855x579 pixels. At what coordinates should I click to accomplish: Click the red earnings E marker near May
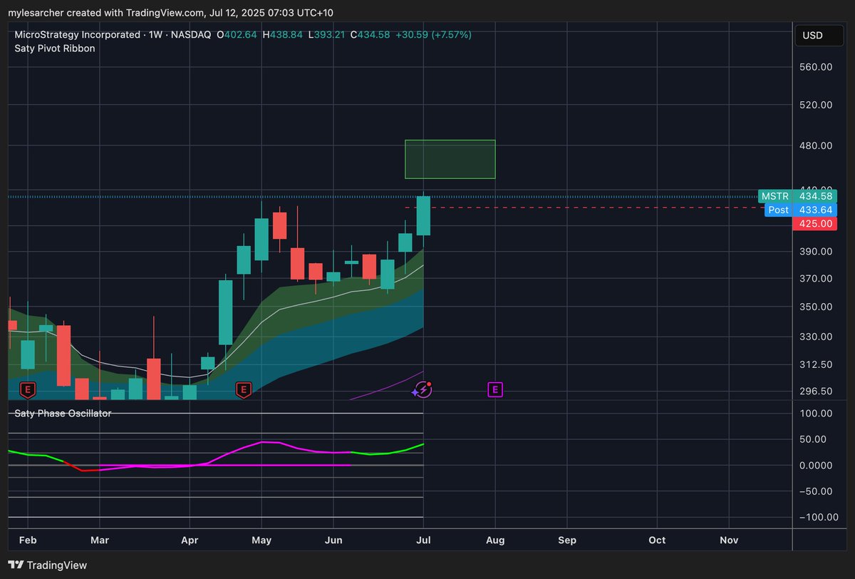point(244,389)
